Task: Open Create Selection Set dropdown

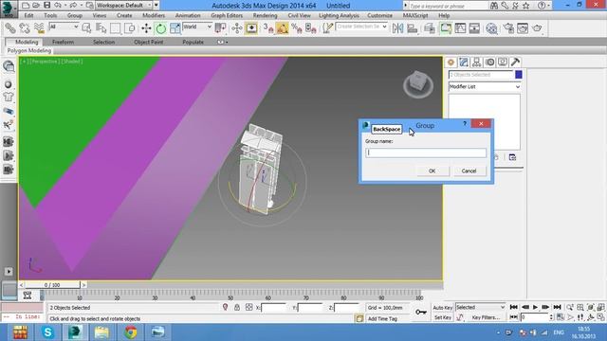Action: (361, 27)
